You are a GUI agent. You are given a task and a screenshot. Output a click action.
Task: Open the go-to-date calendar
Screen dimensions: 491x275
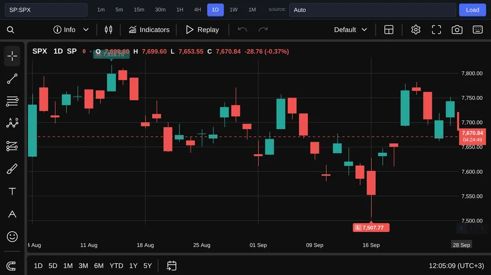click(172, 266)
